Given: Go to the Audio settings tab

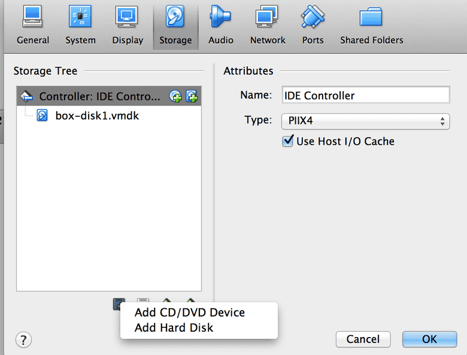Looking at the screenshot, I should point(221,26).
